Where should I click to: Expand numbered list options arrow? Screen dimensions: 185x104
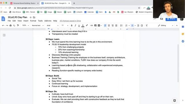[129, 26]
